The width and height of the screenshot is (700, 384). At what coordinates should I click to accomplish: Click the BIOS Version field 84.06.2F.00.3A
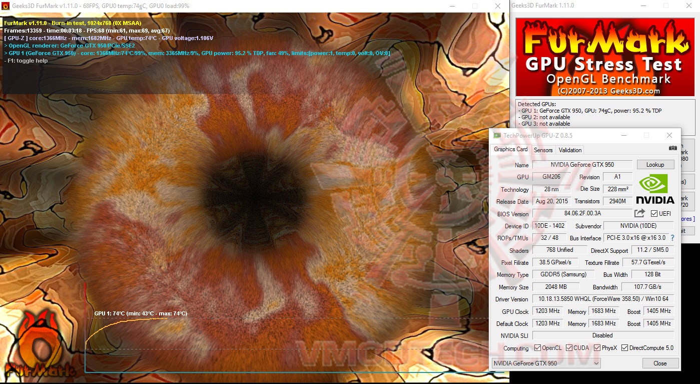tap(582, 214)
